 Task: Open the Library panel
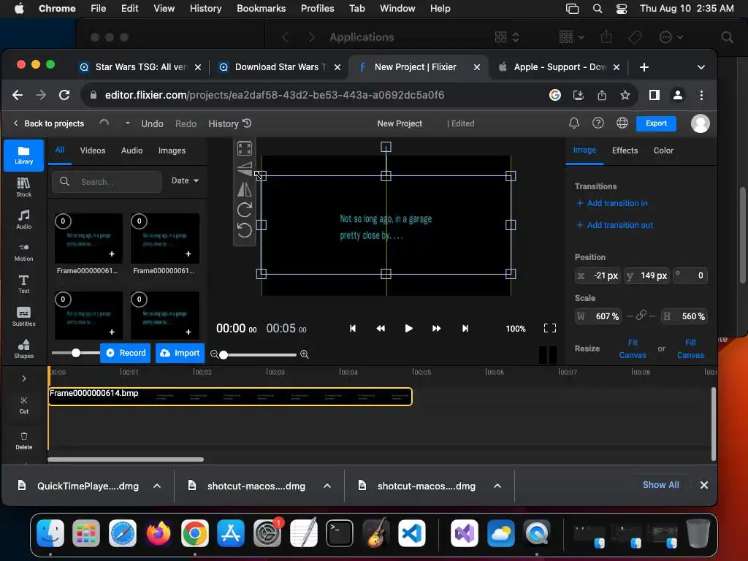(23, 155)
